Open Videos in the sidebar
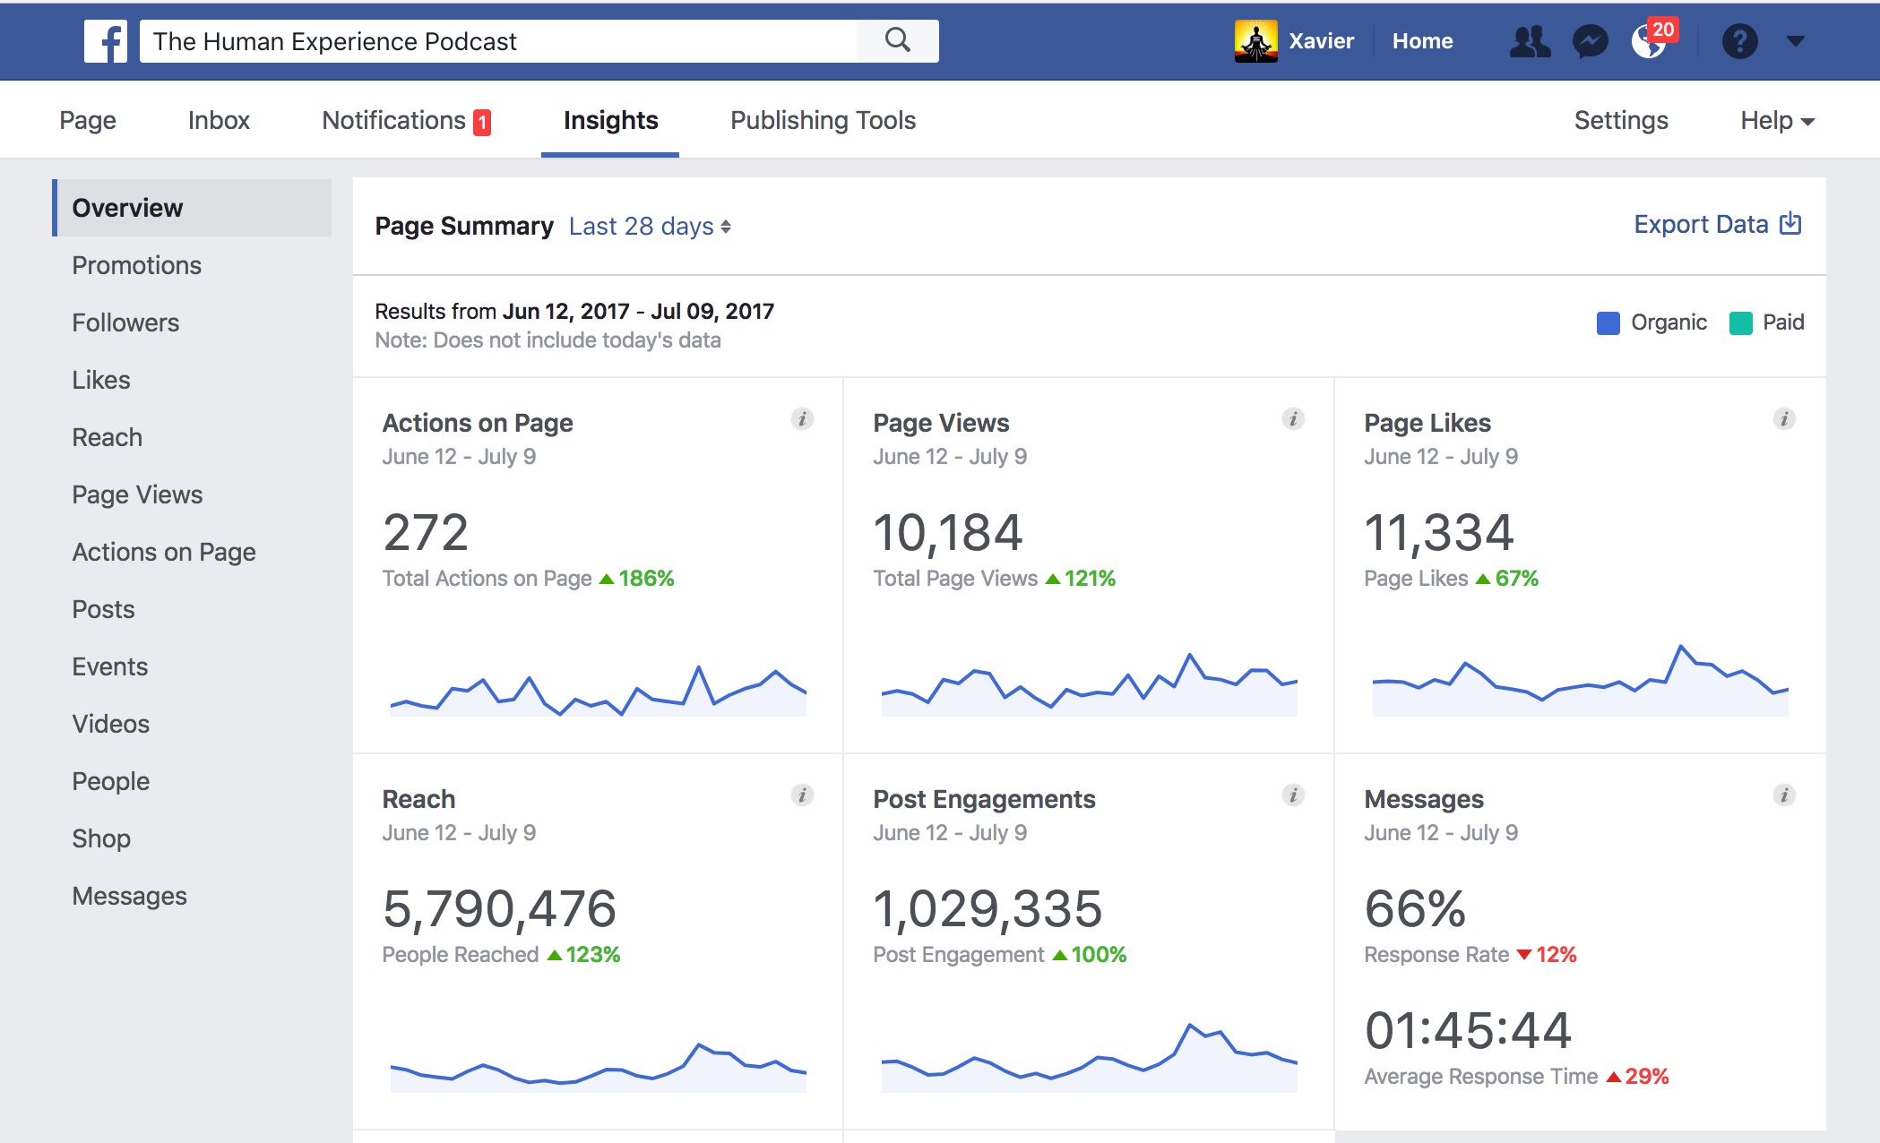The width and height of the screenshot is (1880, 1143). coord(110,724)
